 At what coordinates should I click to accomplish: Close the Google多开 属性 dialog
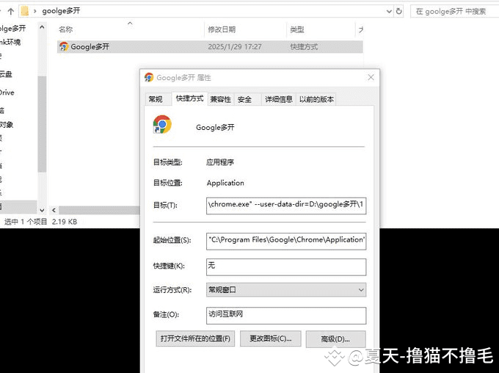(x=371, y=77)
